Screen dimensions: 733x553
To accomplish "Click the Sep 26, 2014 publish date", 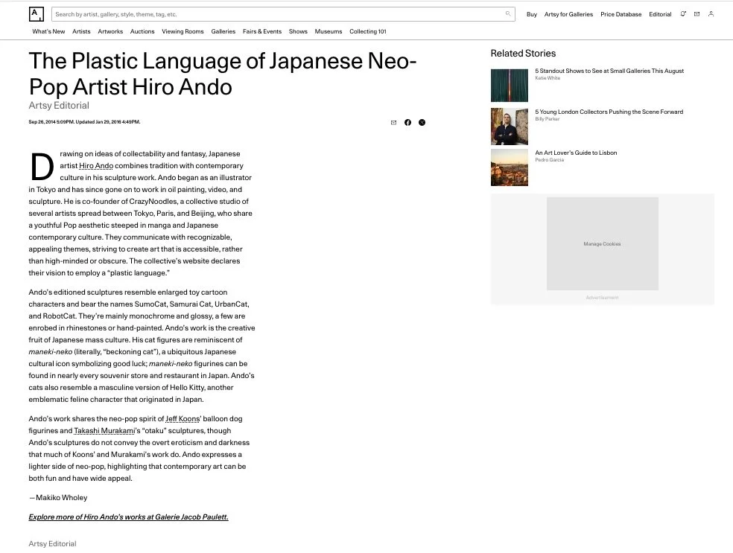I will pyautogui.click(x=84, y=122).
